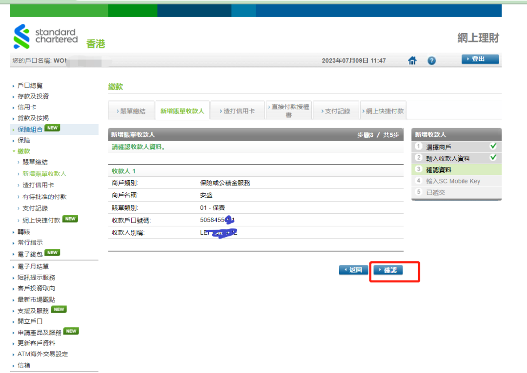Select the 支付記錄 tab
The width and height of the screenshot is (527, 373).
[335, 111]
